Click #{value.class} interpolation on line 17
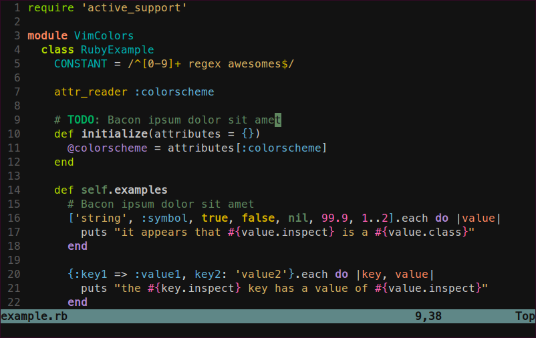 coord(422,232)
